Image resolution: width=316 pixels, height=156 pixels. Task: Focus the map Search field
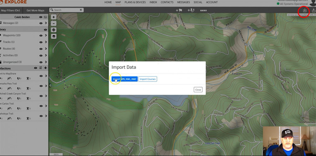[x=66, y=10]
